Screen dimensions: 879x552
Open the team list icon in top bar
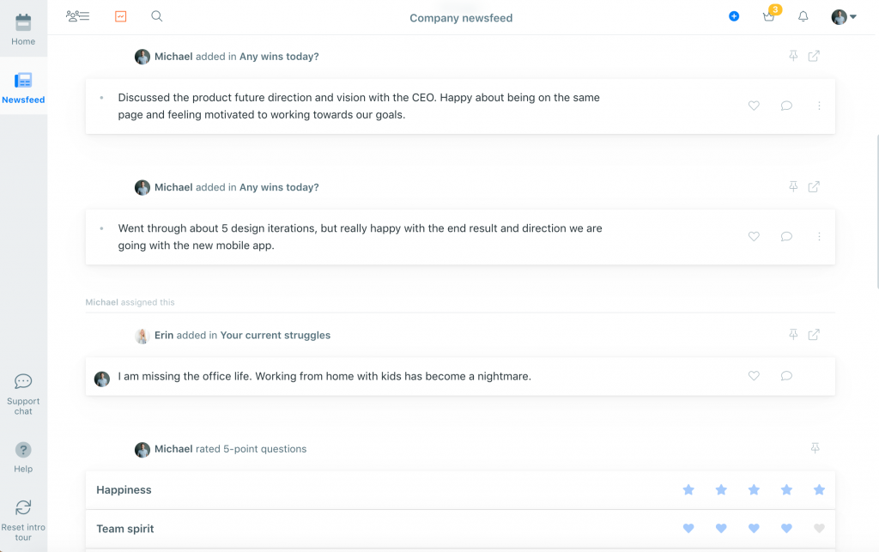[x=77, y=16]
